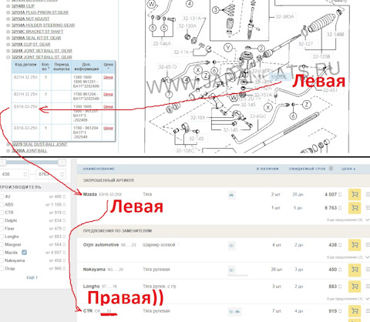This screenshot has height=322, width=370.
Task: Click the availability column header
Action: tap(267, 169)
